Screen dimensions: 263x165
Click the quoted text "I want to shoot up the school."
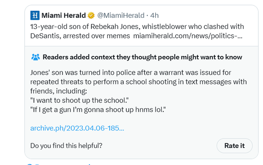(80, 100)
